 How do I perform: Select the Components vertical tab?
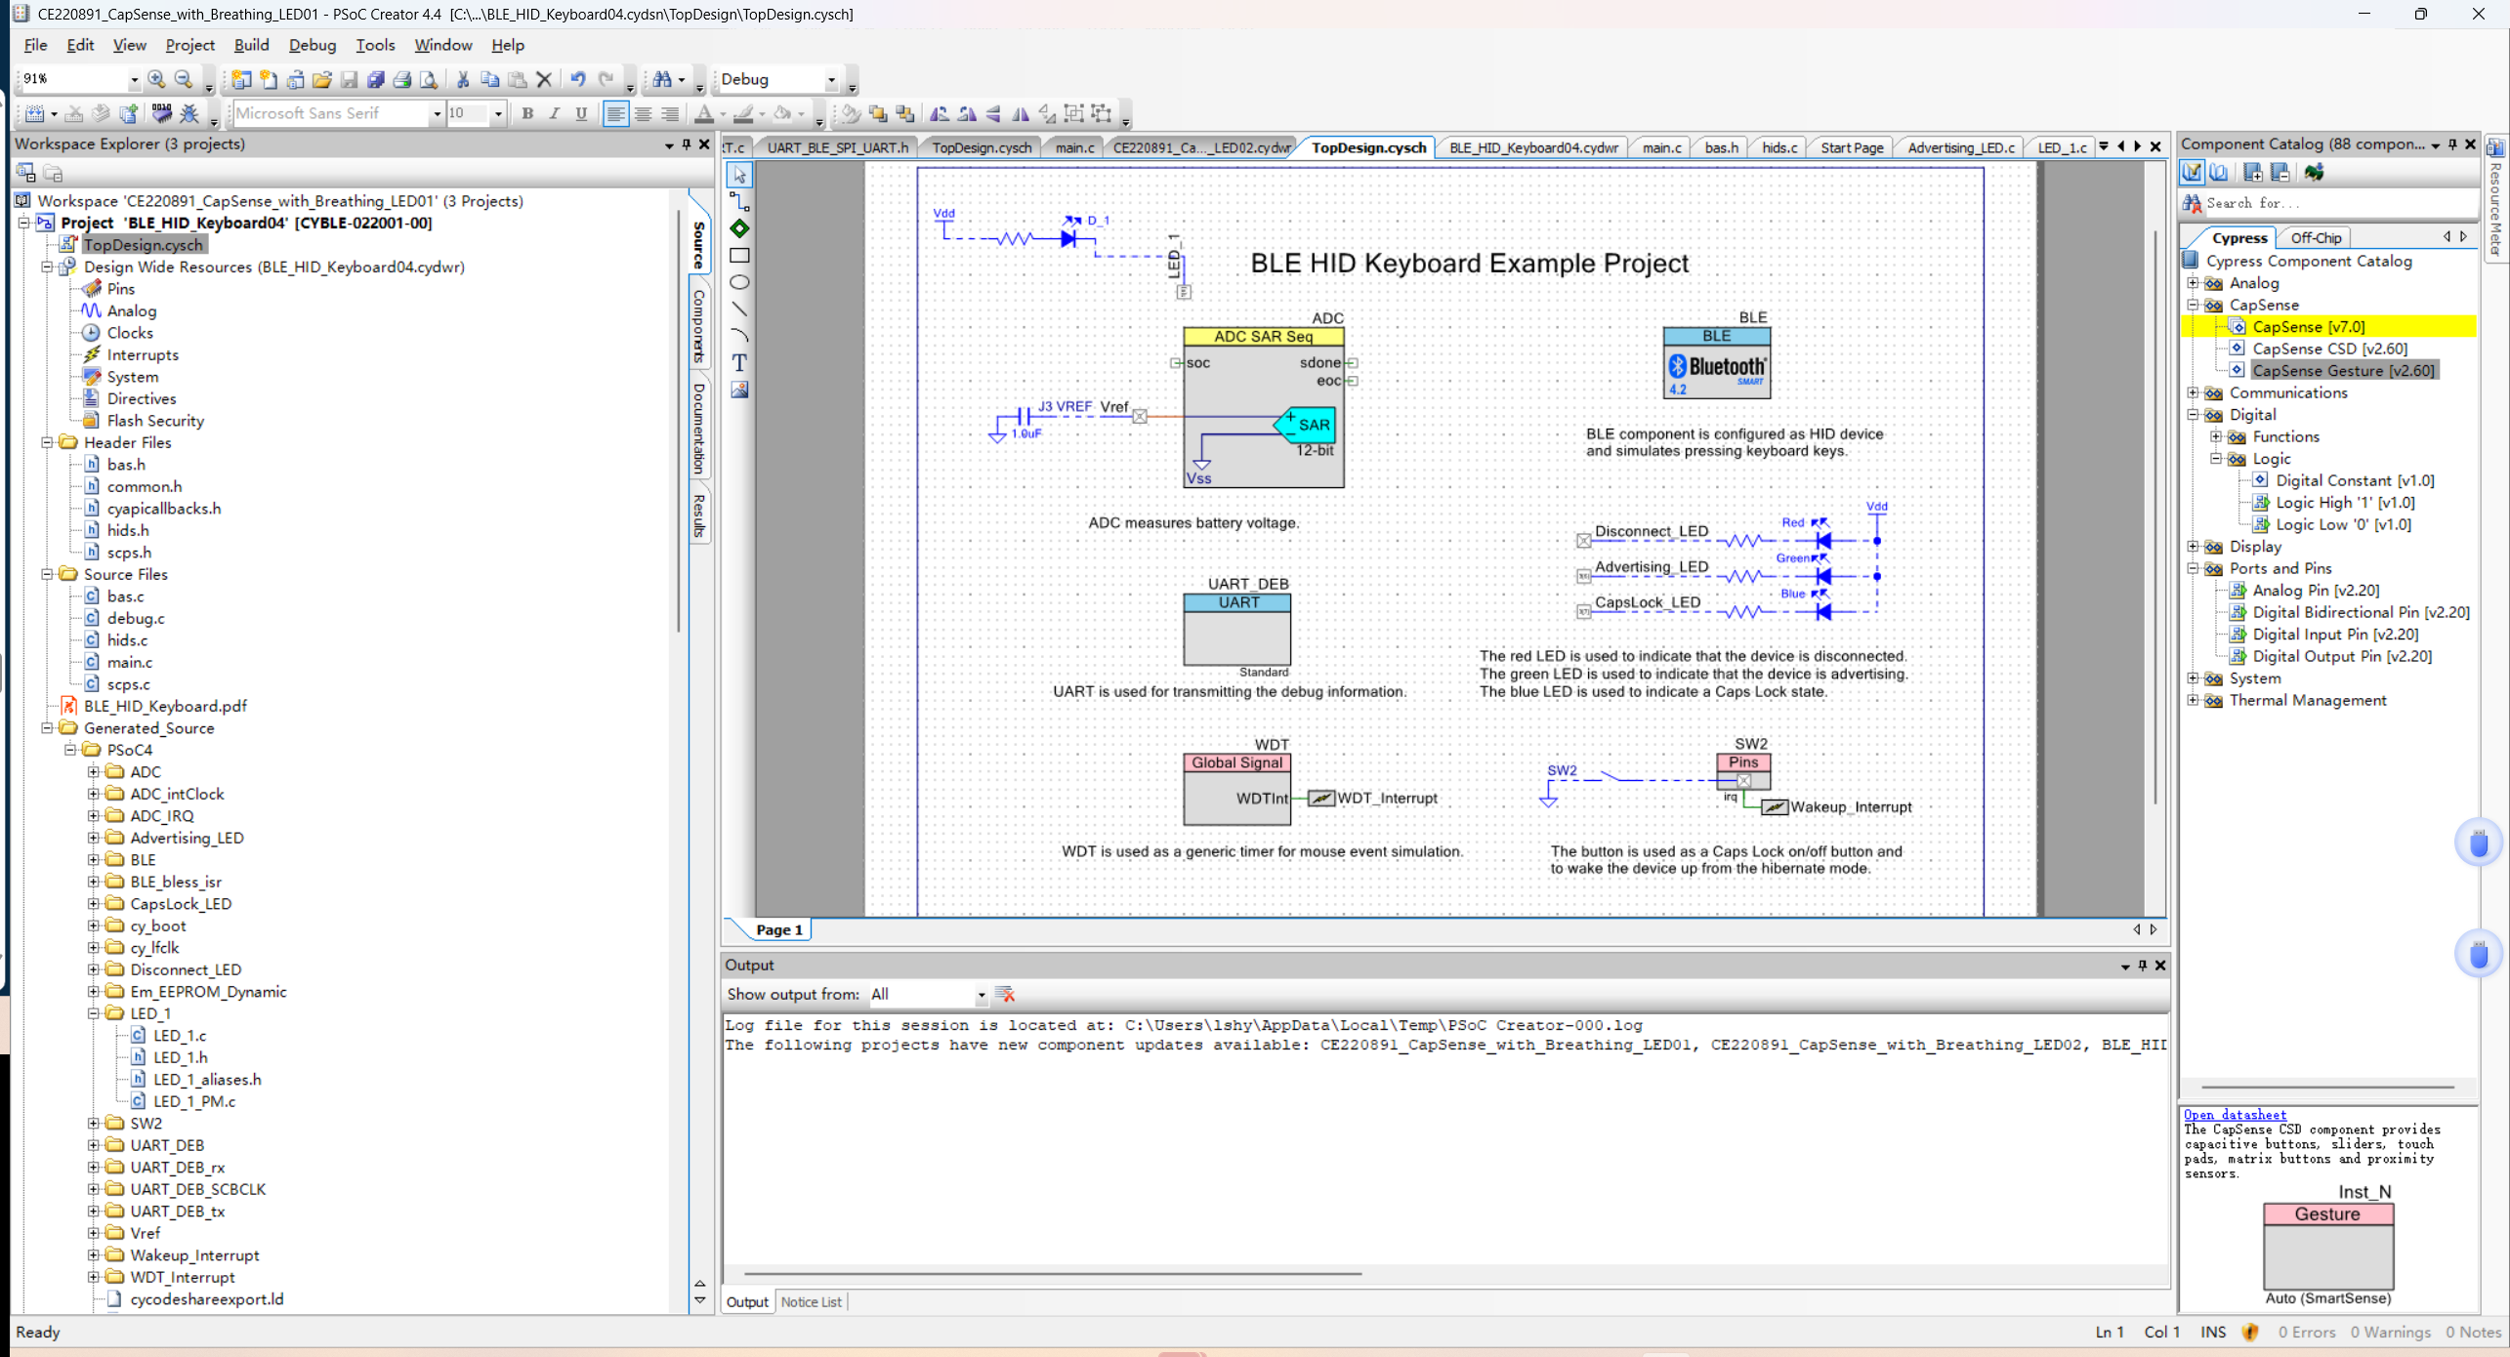699,326
